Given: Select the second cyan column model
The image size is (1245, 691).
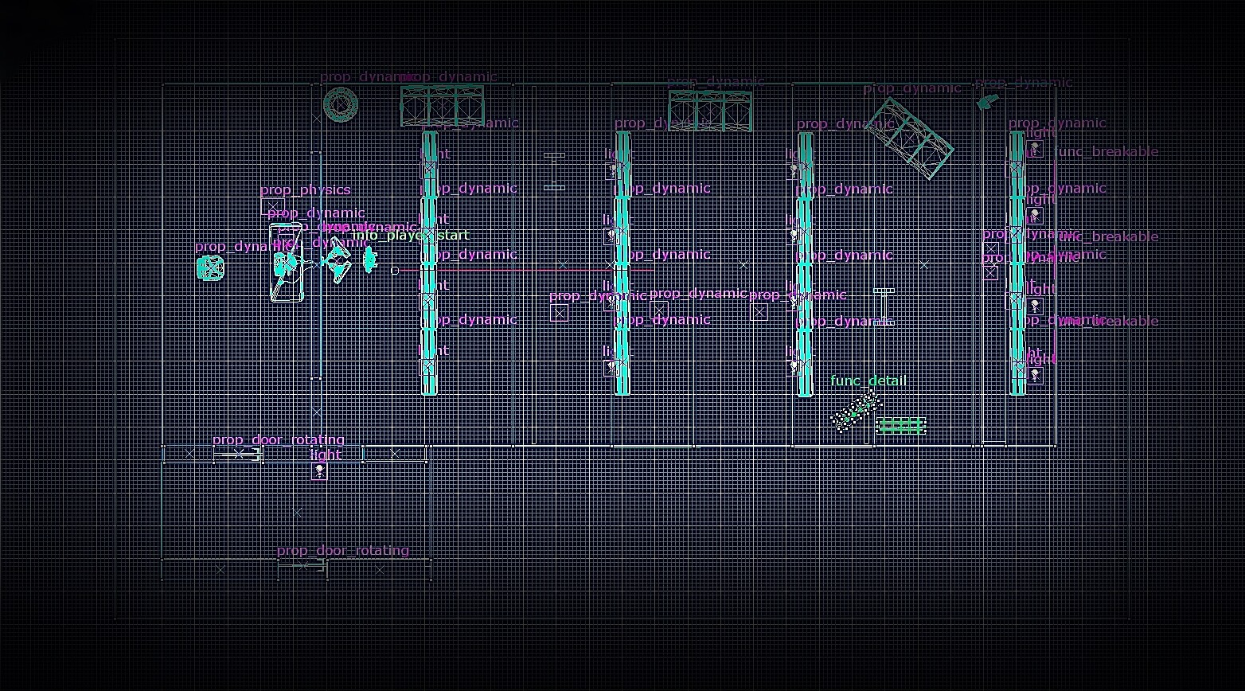Looking at the screenshot, I should pyautogui.click(x=622, y=264).
